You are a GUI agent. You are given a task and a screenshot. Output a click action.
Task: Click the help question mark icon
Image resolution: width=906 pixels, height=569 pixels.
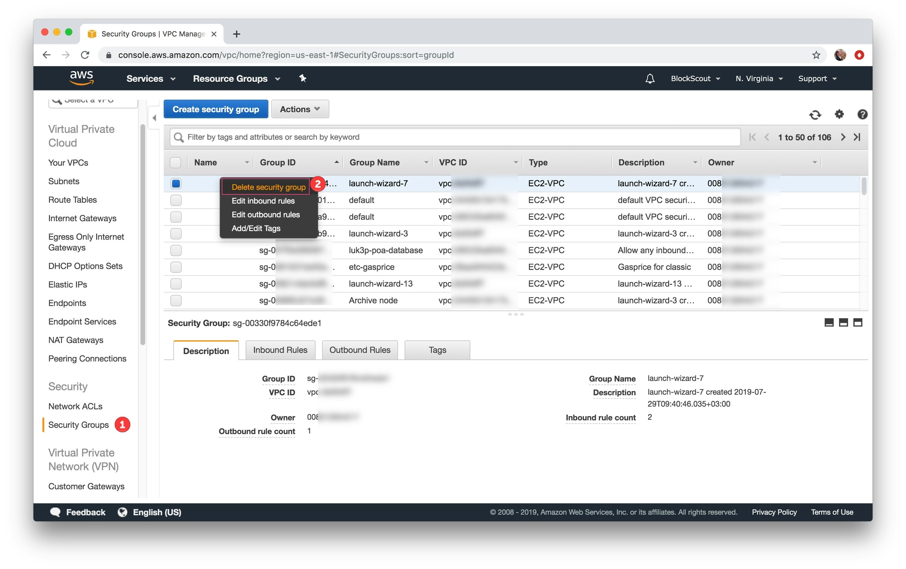862,114
